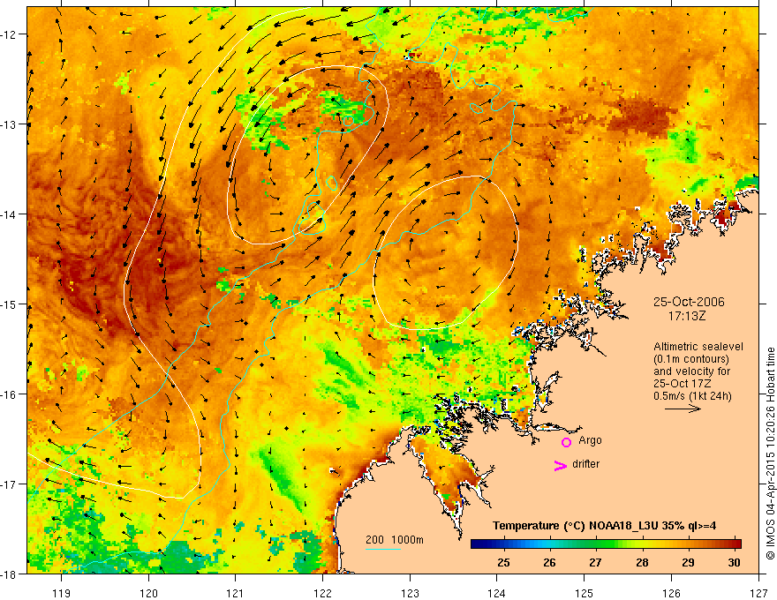
Task: Click the latitude axis label -13
Action: point(9,124)
